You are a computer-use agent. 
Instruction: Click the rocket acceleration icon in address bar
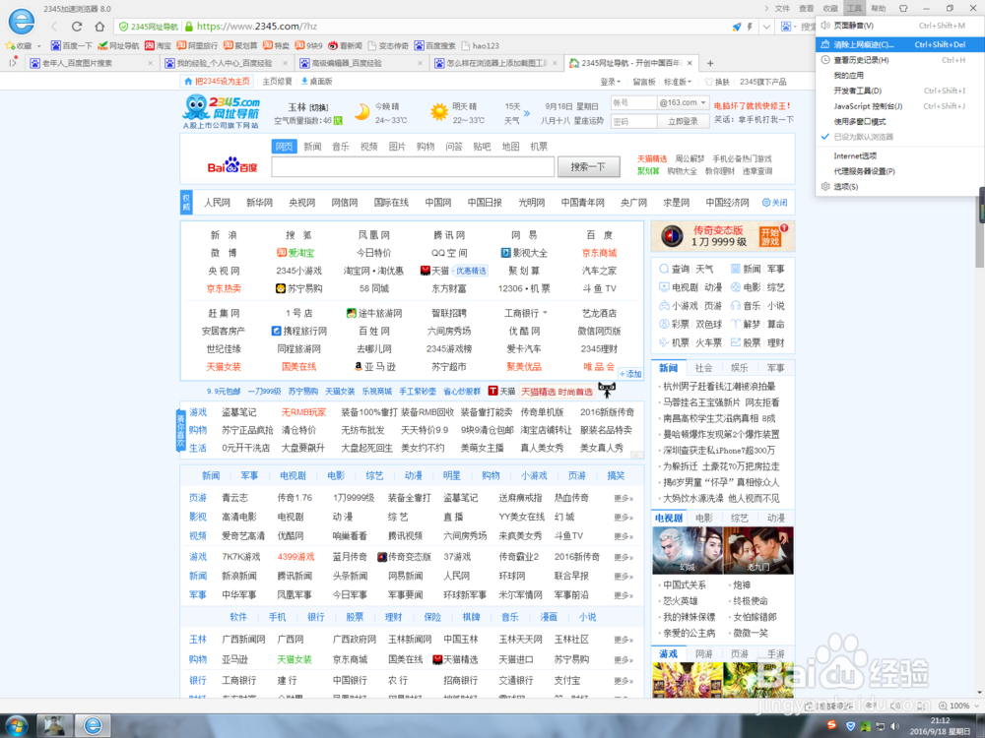pos(736,27)
